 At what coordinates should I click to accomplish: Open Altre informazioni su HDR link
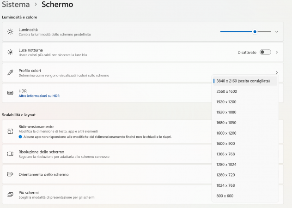(39, 96)
